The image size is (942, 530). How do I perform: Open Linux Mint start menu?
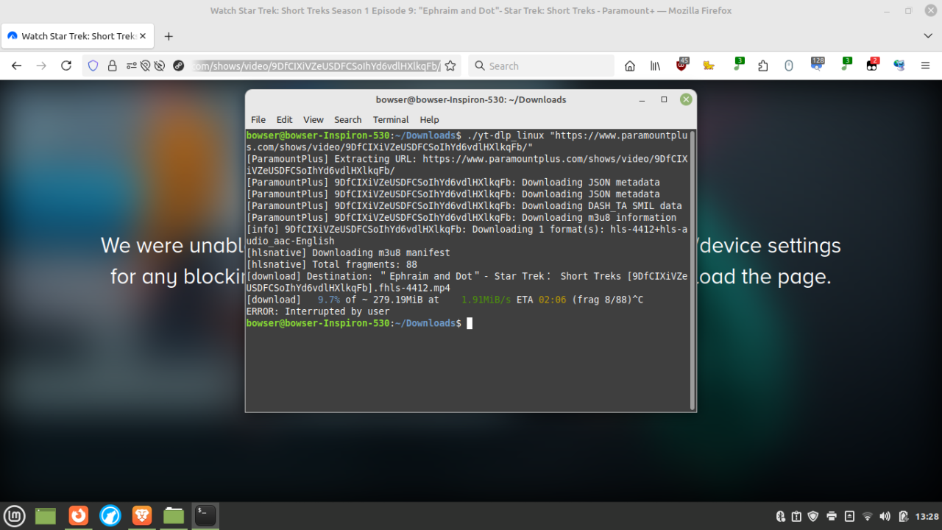pos(15,516)
